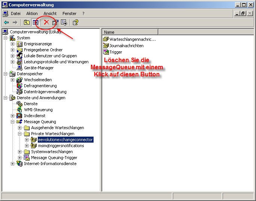Click the Defragmentierung icon
Screen dimensions: 256x201
click(19, 86)
